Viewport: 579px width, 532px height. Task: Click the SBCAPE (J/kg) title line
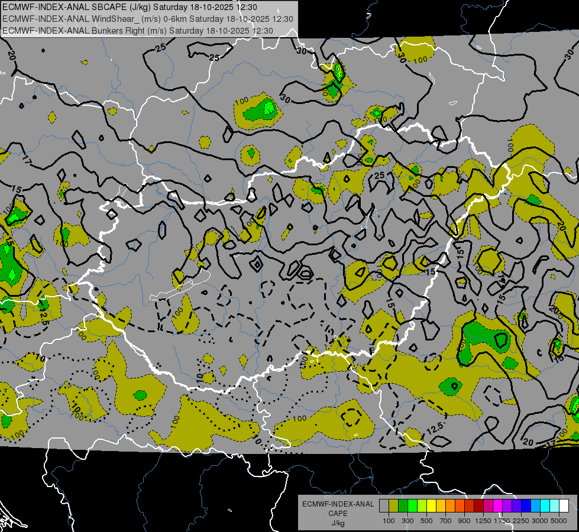click(131, 7)
